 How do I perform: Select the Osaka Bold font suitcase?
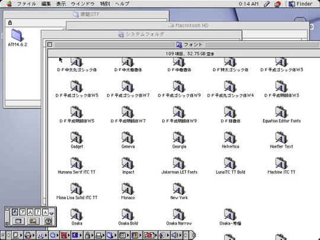pyautogui.click(x=127, y=214)
